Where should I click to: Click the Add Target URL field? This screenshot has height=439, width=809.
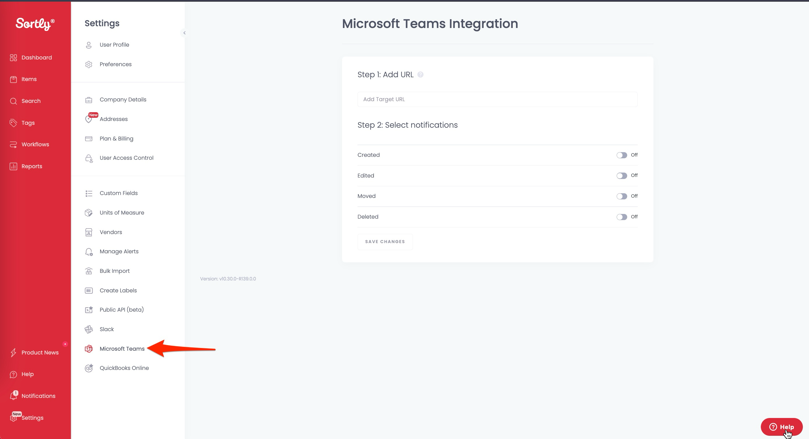click(x=498, y=99)
